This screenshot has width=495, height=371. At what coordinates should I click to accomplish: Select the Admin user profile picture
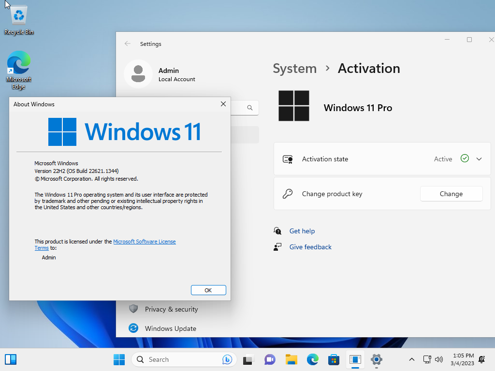[138, 74]
